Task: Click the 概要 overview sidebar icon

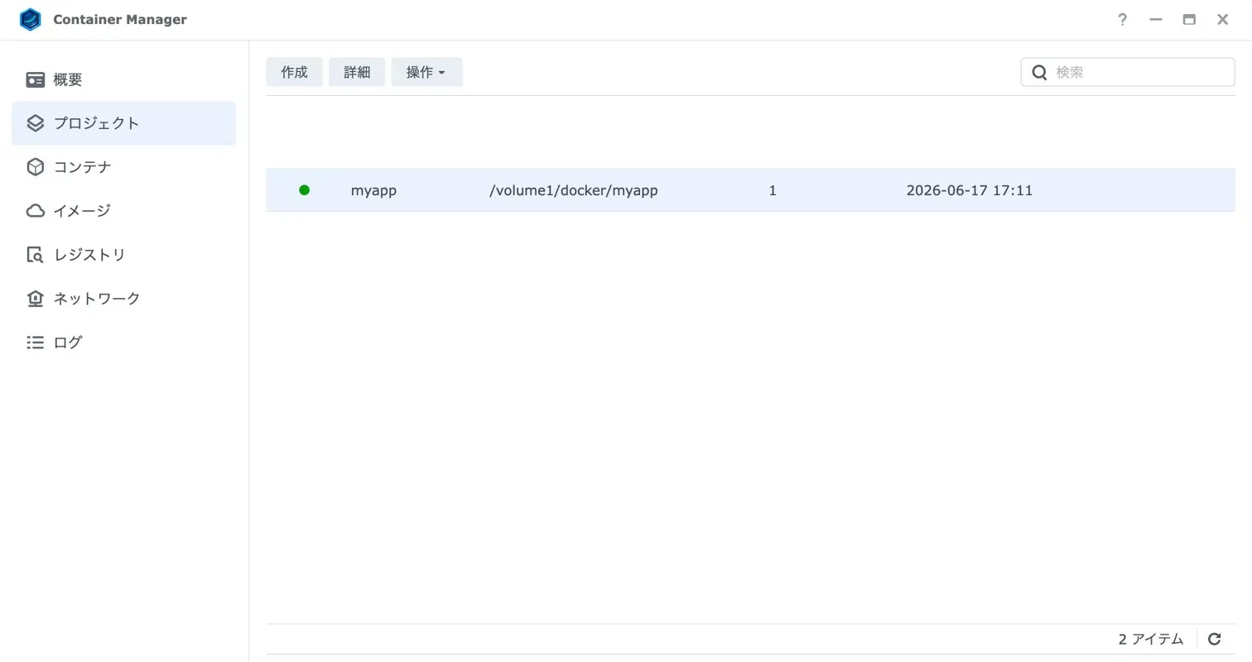Action: pos(35,80)
